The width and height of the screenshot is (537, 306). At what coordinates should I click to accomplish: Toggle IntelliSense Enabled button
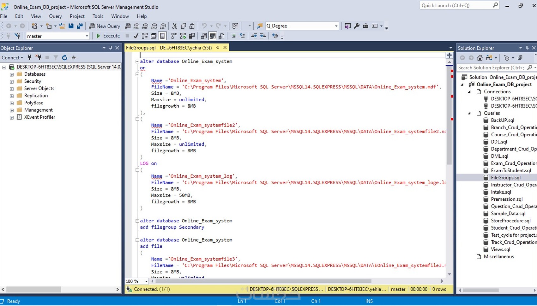coord(162,36)
